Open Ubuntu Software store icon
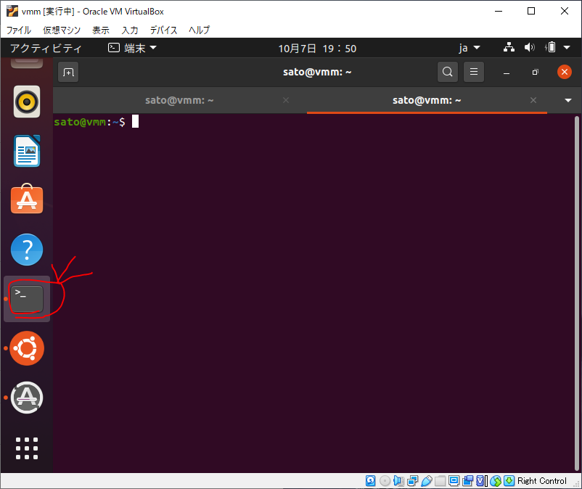Viewport: 582px width, 489px height. pos(27,199)
